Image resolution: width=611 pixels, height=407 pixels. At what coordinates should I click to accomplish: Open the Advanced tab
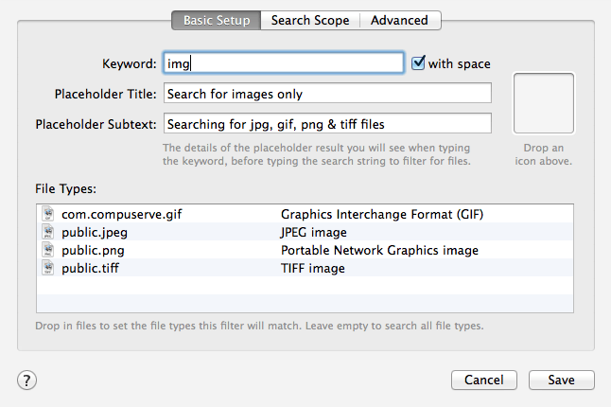point(400,20)
